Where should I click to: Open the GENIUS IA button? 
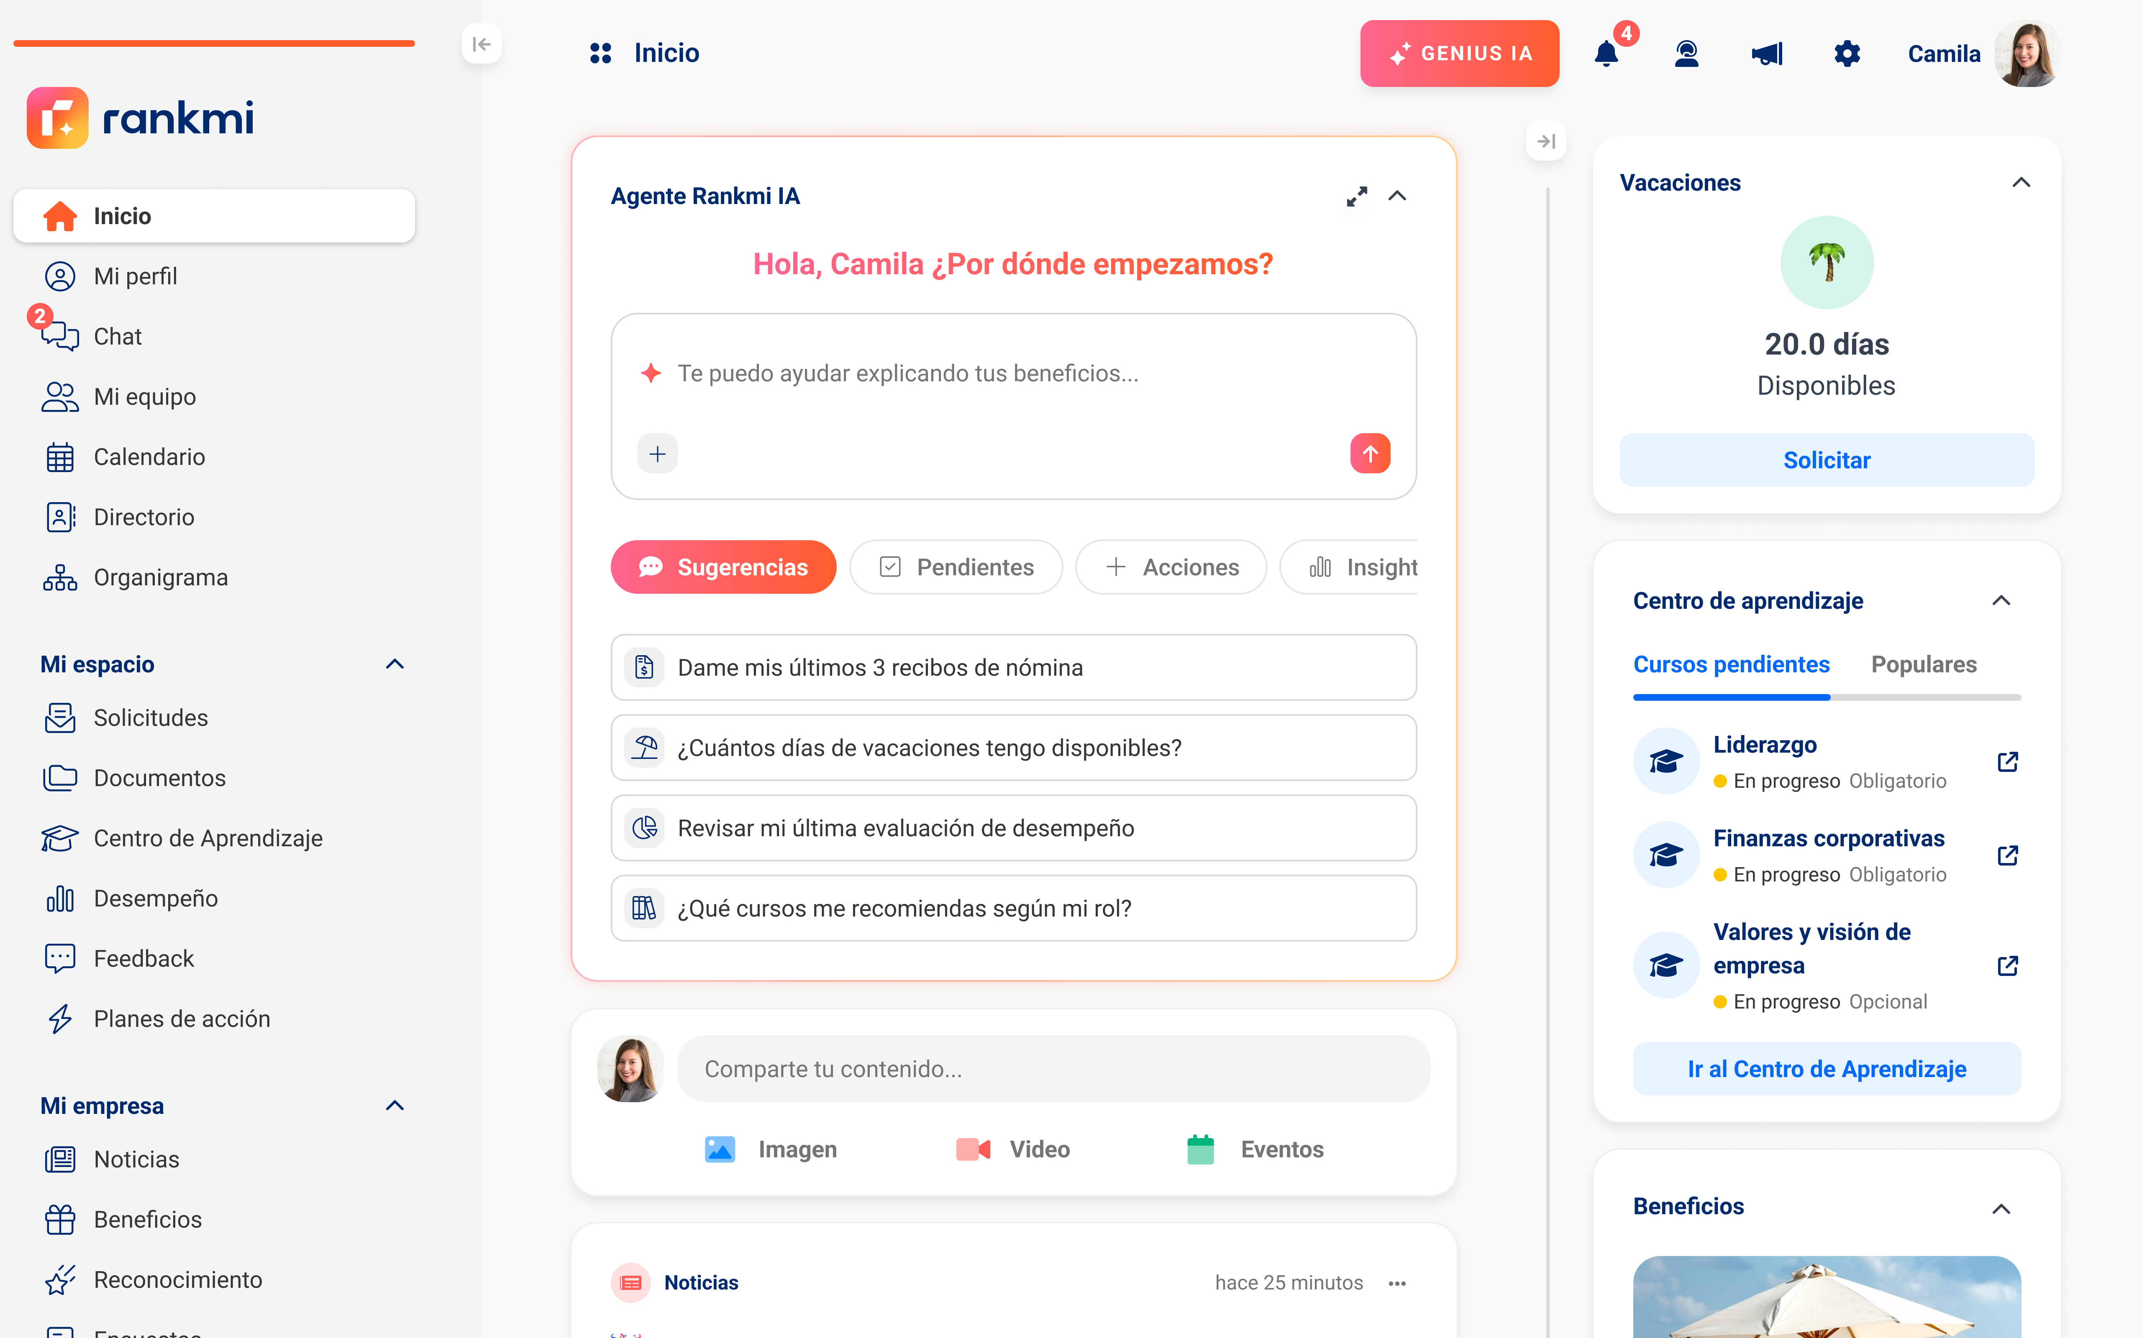click(x=1460, y=54)
